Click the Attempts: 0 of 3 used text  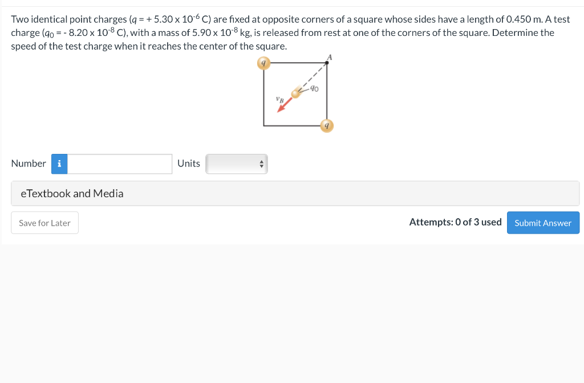click(455, 222)
